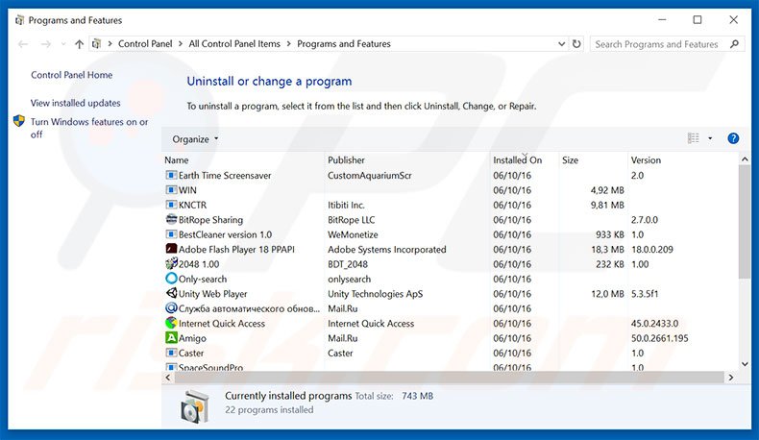The image size is (759, 440).
Task: Click the back navigation arrow
Action: pos(23,44)
